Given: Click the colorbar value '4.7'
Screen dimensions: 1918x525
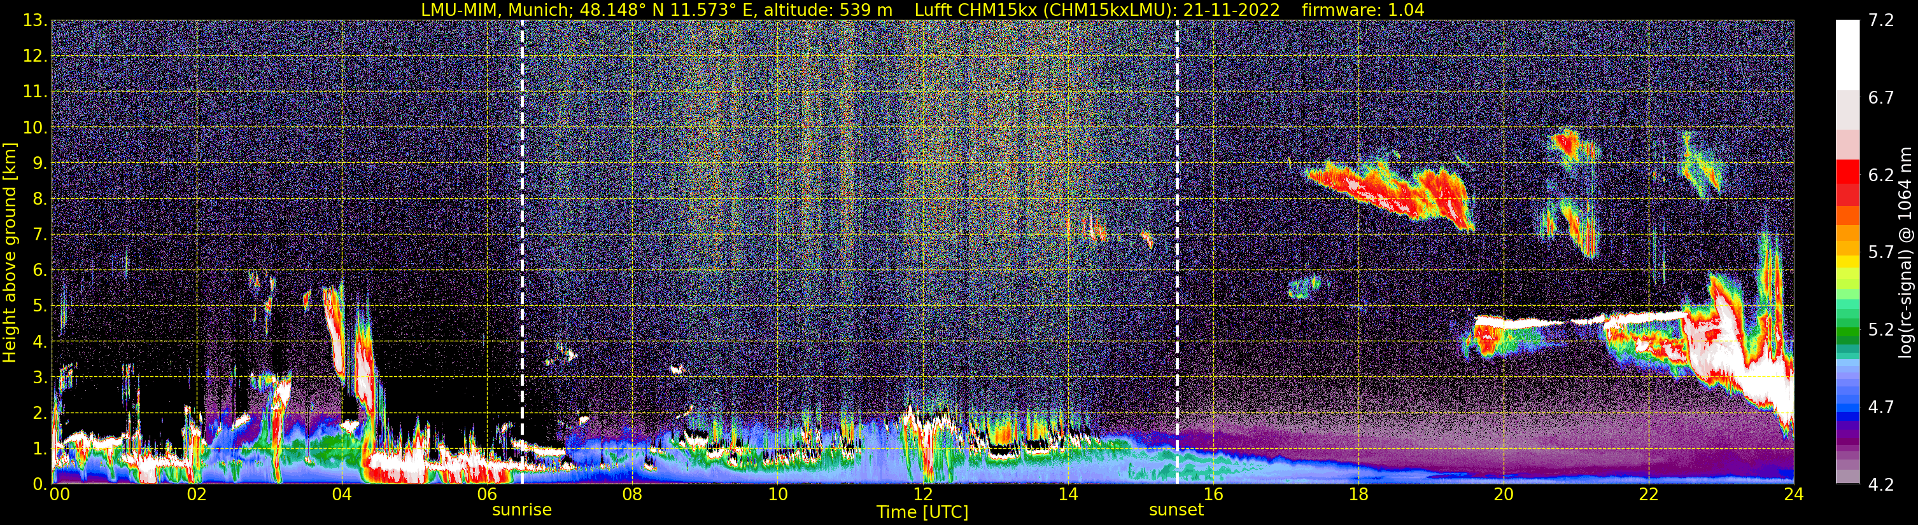Looking at the screenshot, I should click(1881, 407).
